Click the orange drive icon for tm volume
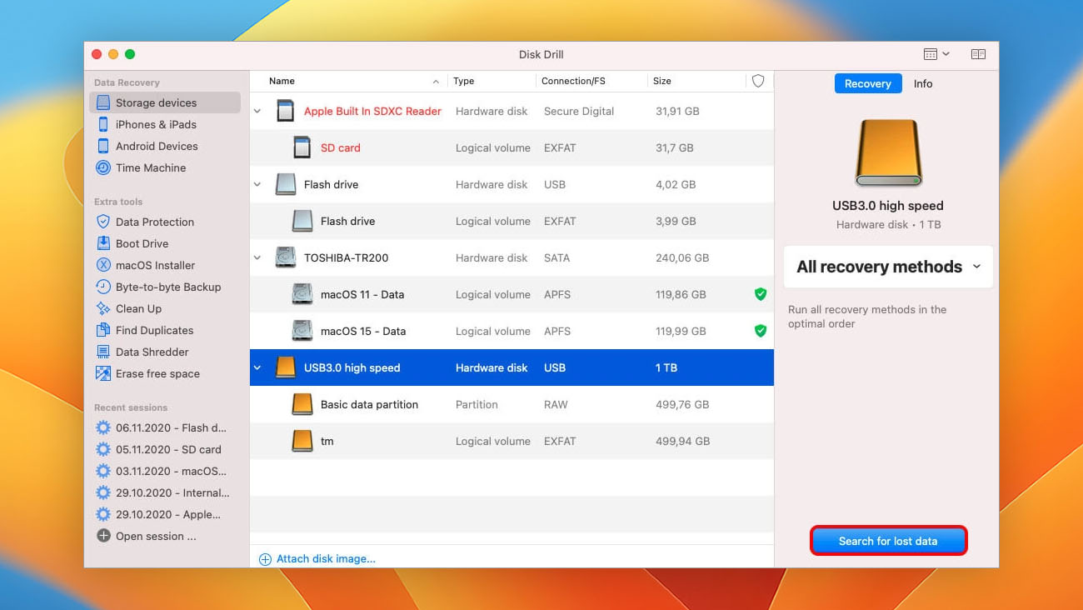 (302, 441)
